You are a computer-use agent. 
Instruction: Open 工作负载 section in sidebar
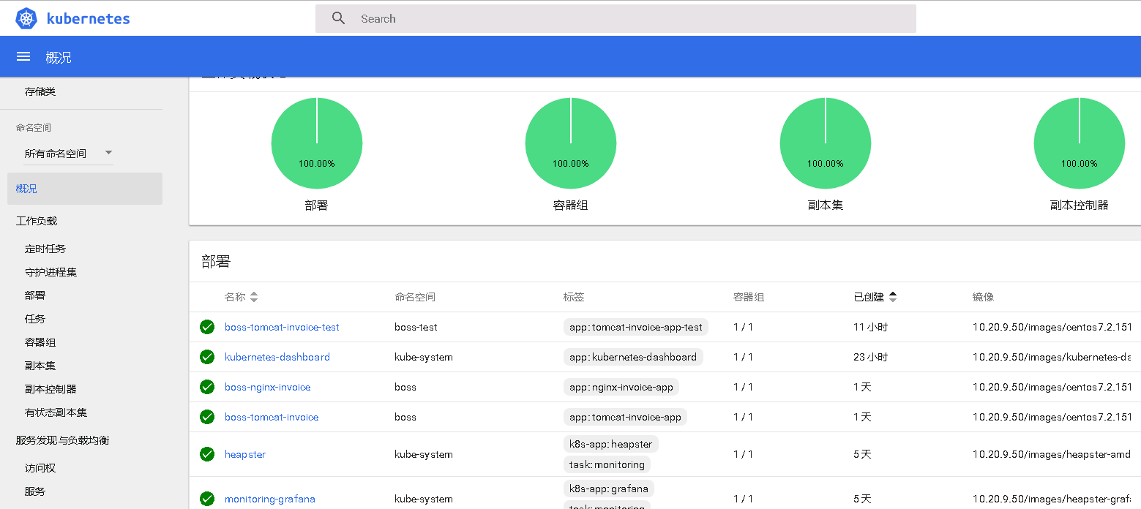pos(37,221)
